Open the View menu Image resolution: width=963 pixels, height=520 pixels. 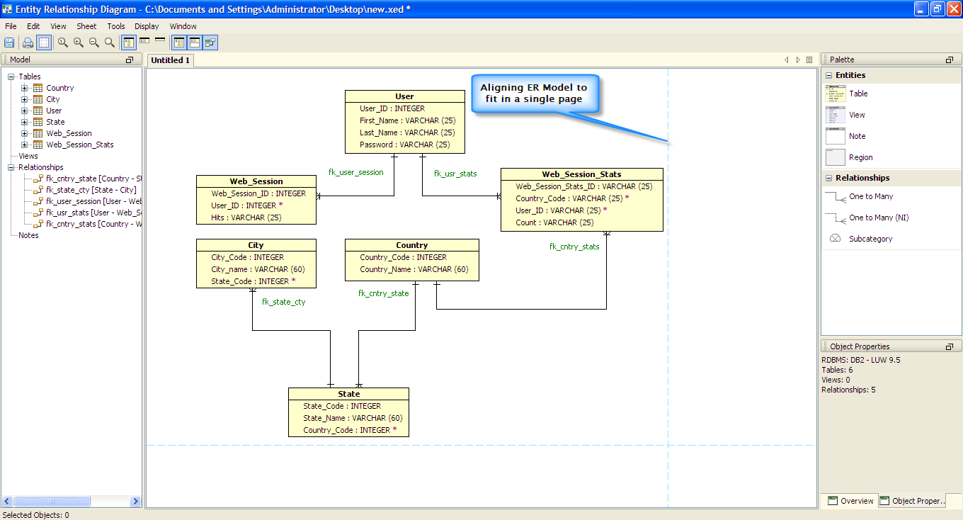pos(58,26)
